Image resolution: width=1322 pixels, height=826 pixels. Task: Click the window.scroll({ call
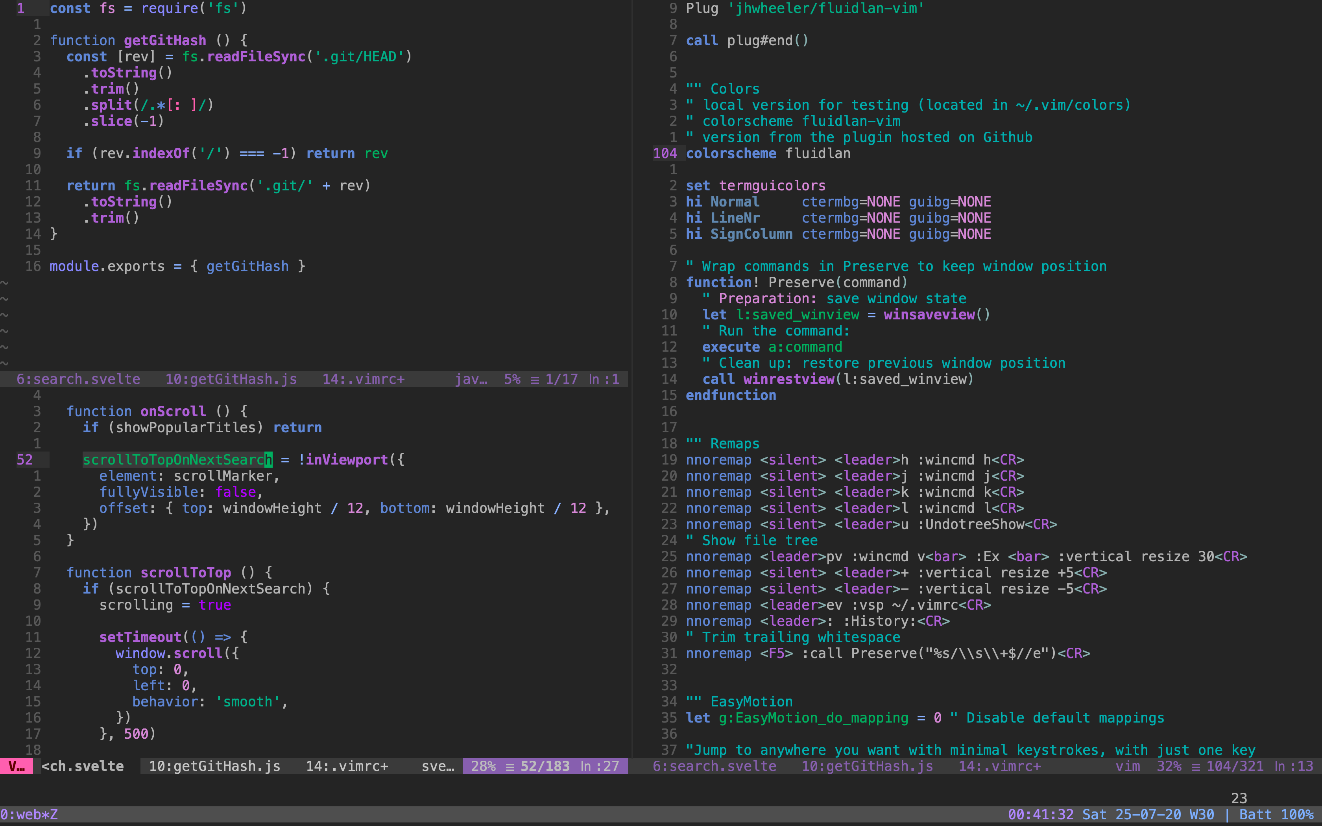pos(177,653)
